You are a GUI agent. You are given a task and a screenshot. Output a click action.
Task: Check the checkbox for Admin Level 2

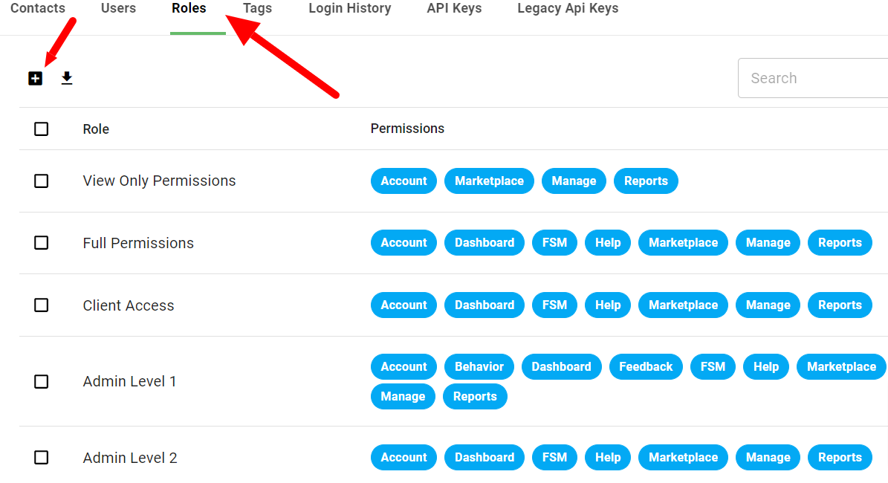coord(41,458)
